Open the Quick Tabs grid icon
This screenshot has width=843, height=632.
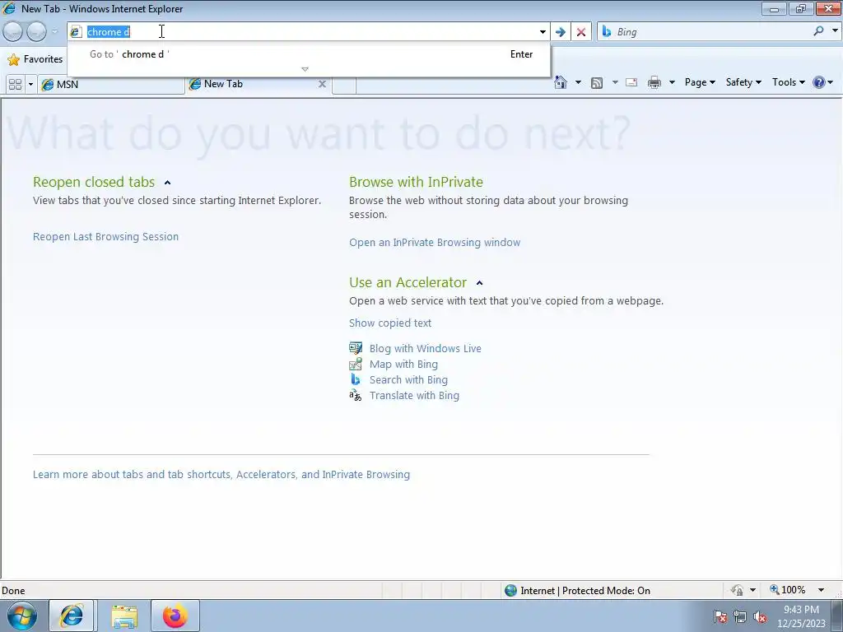click(15, 85)
